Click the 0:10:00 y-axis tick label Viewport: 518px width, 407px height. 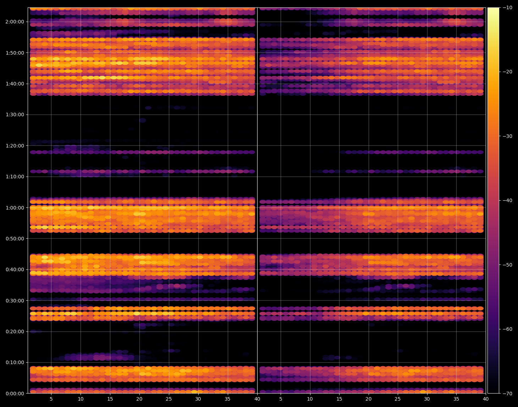(15, 362)
